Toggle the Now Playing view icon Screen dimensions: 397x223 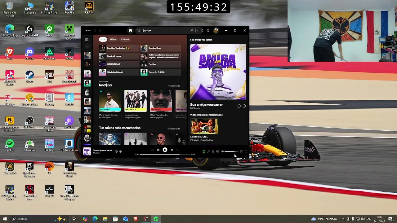pyautogui.click(x=204, y=151)
